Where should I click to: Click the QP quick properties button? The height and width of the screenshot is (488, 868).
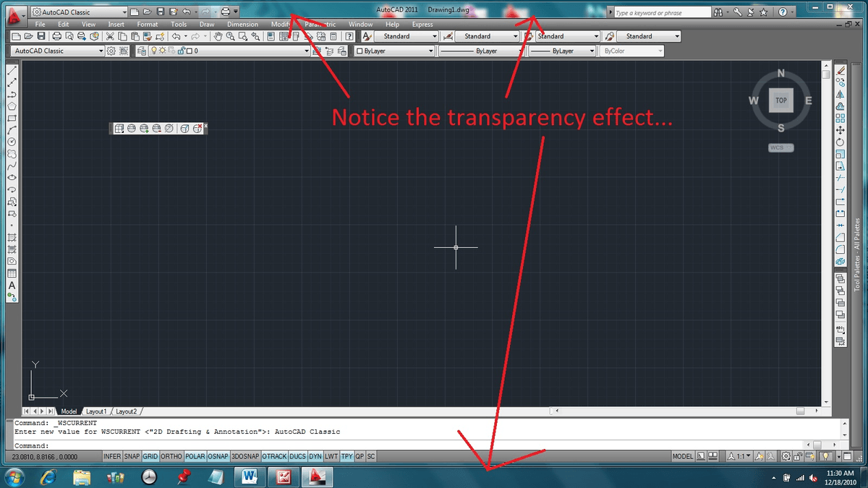(359, 457)
